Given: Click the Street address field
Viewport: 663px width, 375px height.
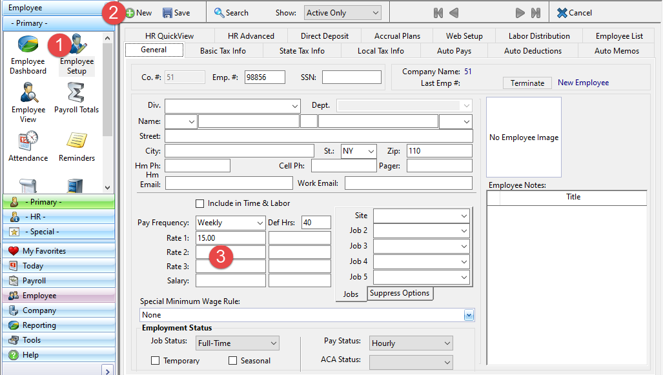Looking at the screenshot, I should (318, 136).
